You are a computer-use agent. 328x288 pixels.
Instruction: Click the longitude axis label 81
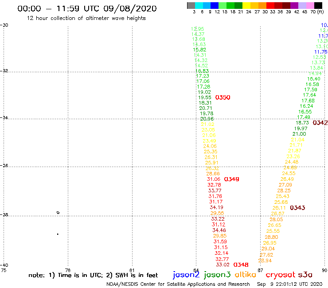(132, 270)
